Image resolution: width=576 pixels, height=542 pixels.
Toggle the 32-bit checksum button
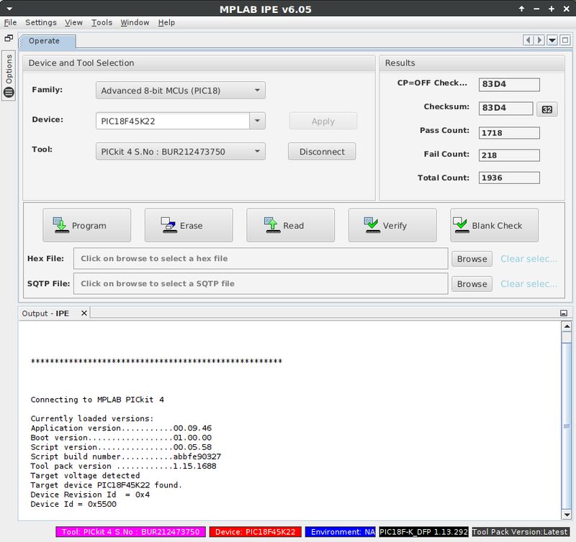546,109
